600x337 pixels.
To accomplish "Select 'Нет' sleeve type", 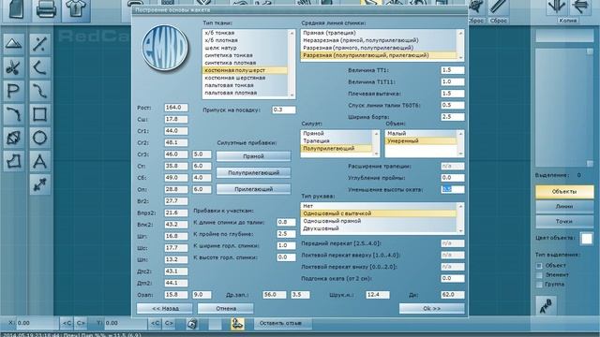I will 379,206.
